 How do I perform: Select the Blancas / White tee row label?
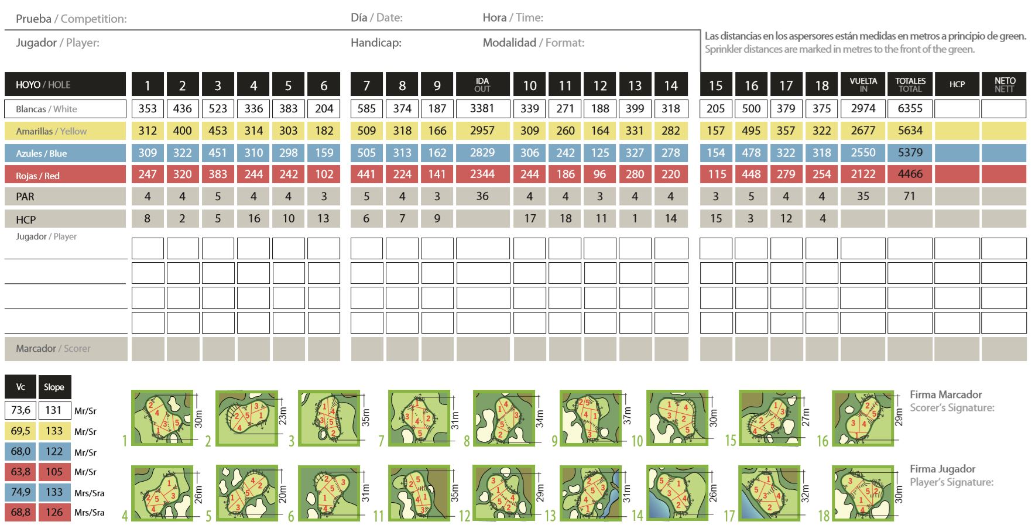tap(65, 109)
